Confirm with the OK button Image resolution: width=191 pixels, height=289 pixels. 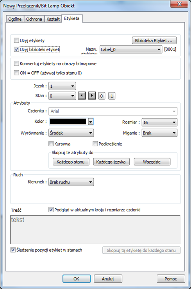coord(77,279)
